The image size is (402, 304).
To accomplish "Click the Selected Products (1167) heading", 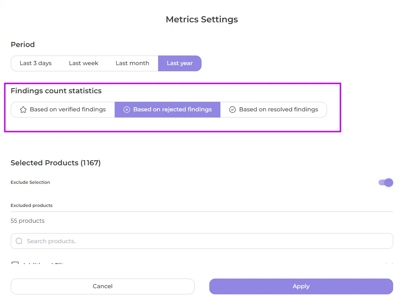I will coord(56,163).
